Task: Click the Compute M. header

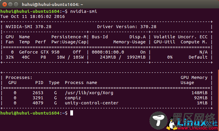Action: coord(194,42)
